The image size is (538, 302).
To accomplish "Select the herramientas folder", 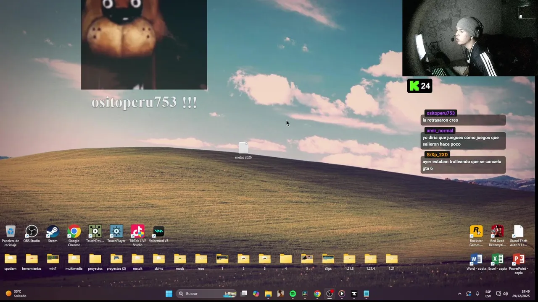I will pos(32,262).
